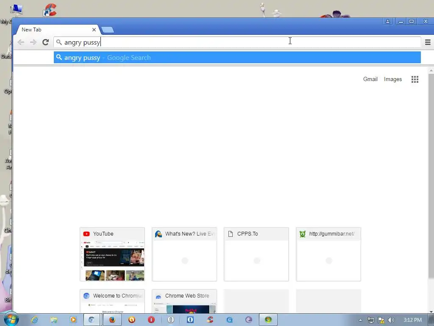Screen dimensions: 434x326
Task: Open a new tab with the tab button
Action: pos(107,30)
